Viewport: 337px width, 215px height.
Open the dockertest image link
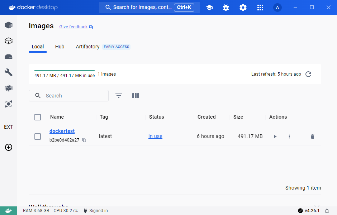click(x=62, y=131)
